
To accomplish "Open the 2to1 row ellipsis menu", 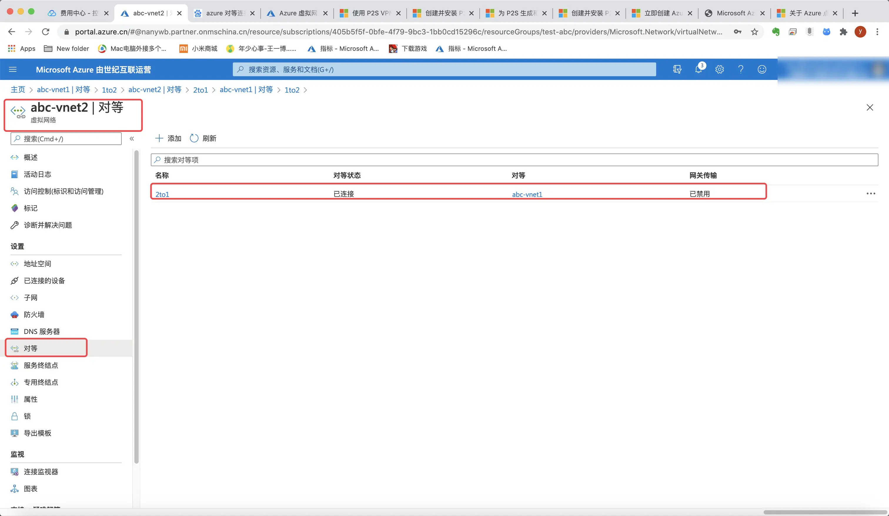I will (871, 193).
